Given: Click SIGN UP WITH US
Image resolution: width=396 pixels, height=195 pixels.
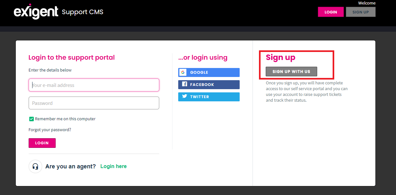Looking at the screenshot, I should 291,71.
